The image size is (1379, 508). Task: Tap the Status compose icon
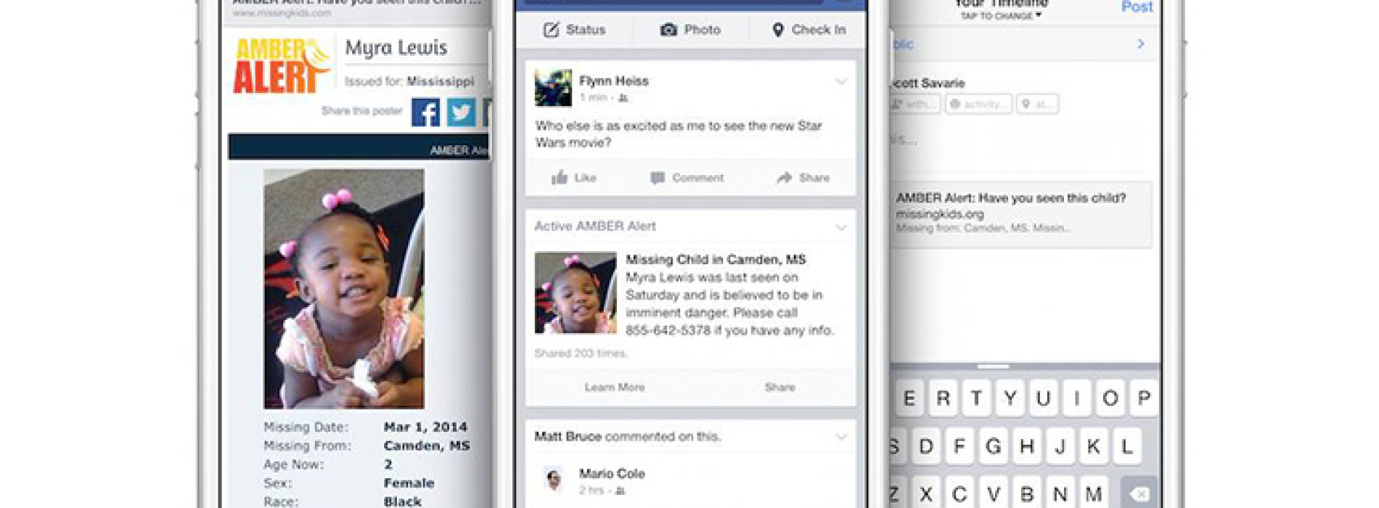point(552,30)
